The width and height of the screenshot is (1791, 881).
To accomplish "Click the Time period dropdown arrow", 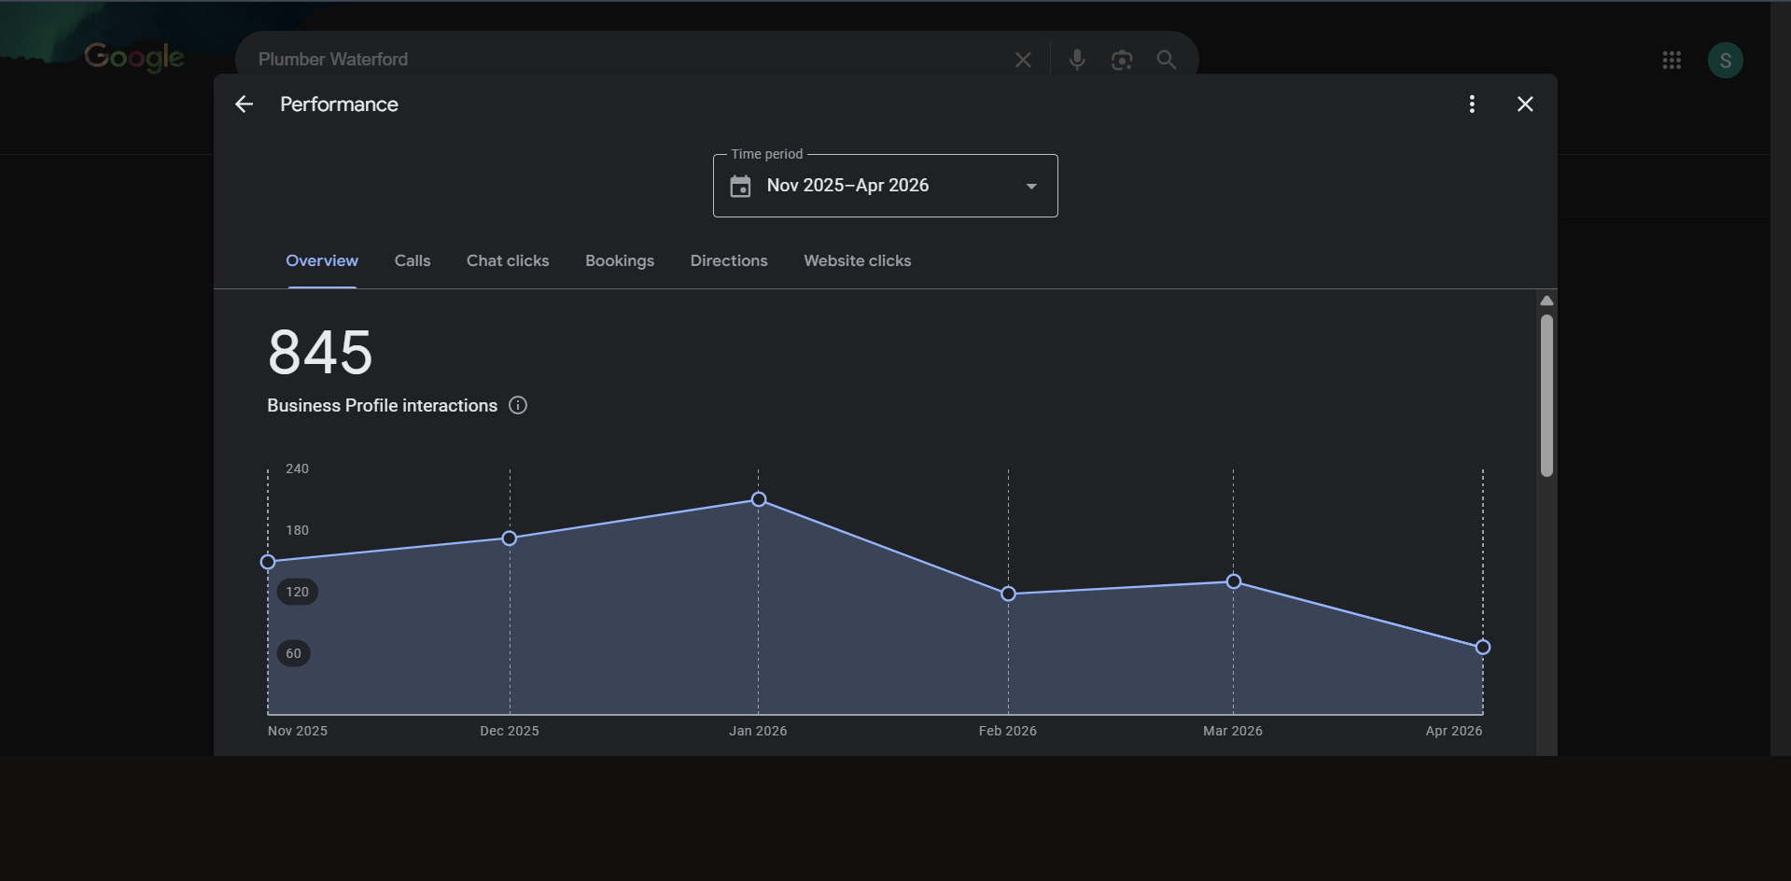I will [1030, 186].
